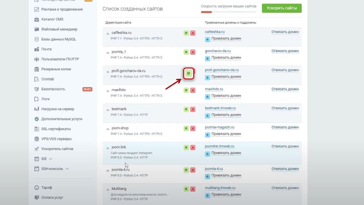Viewport: 364px width, 205px height.
Task: Open caffeshka.ru domain link
Action: pyautogui.click(x=215, y=32)
